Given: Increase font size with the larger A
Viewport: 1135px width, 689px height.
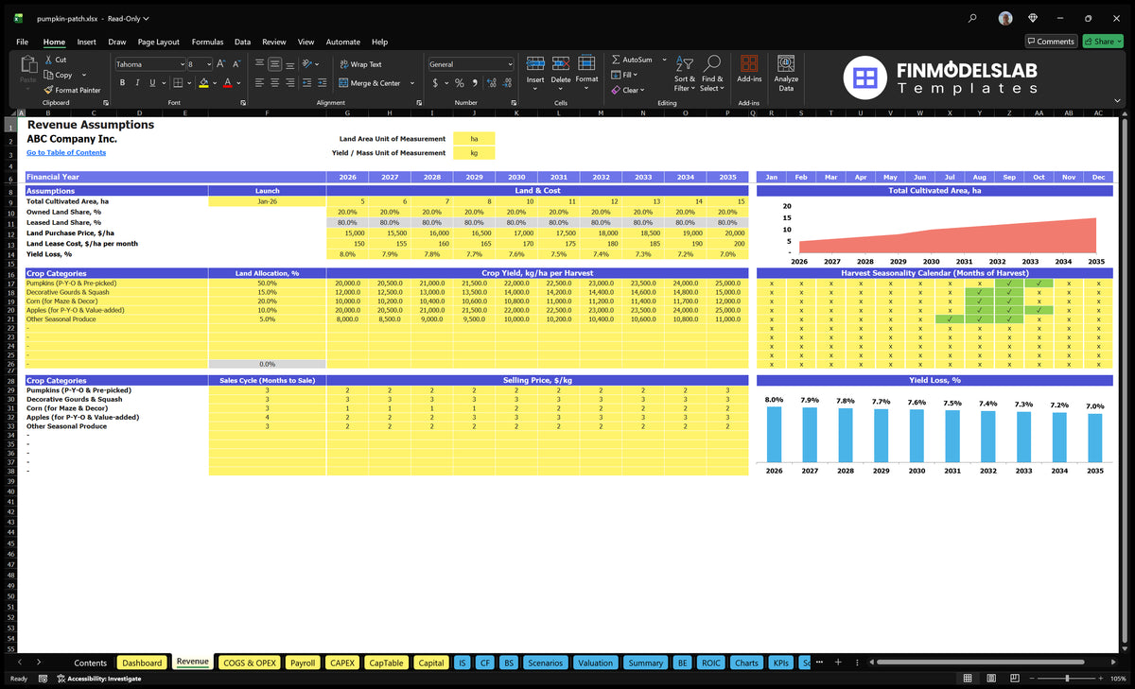Looking at the screenshot, I should [221, 64].
